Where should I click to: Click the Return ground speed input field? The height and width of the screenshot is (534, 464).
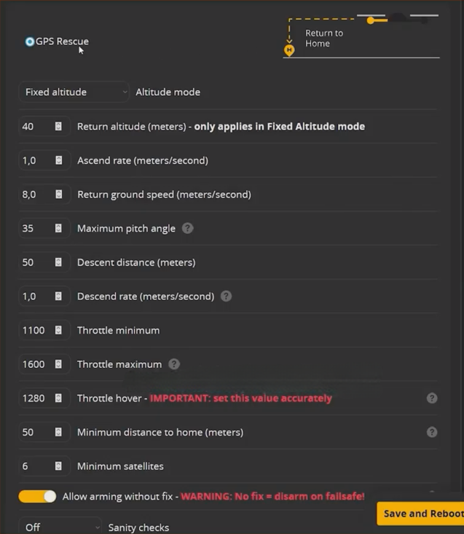pyautogui.click(x=36, y=195)
